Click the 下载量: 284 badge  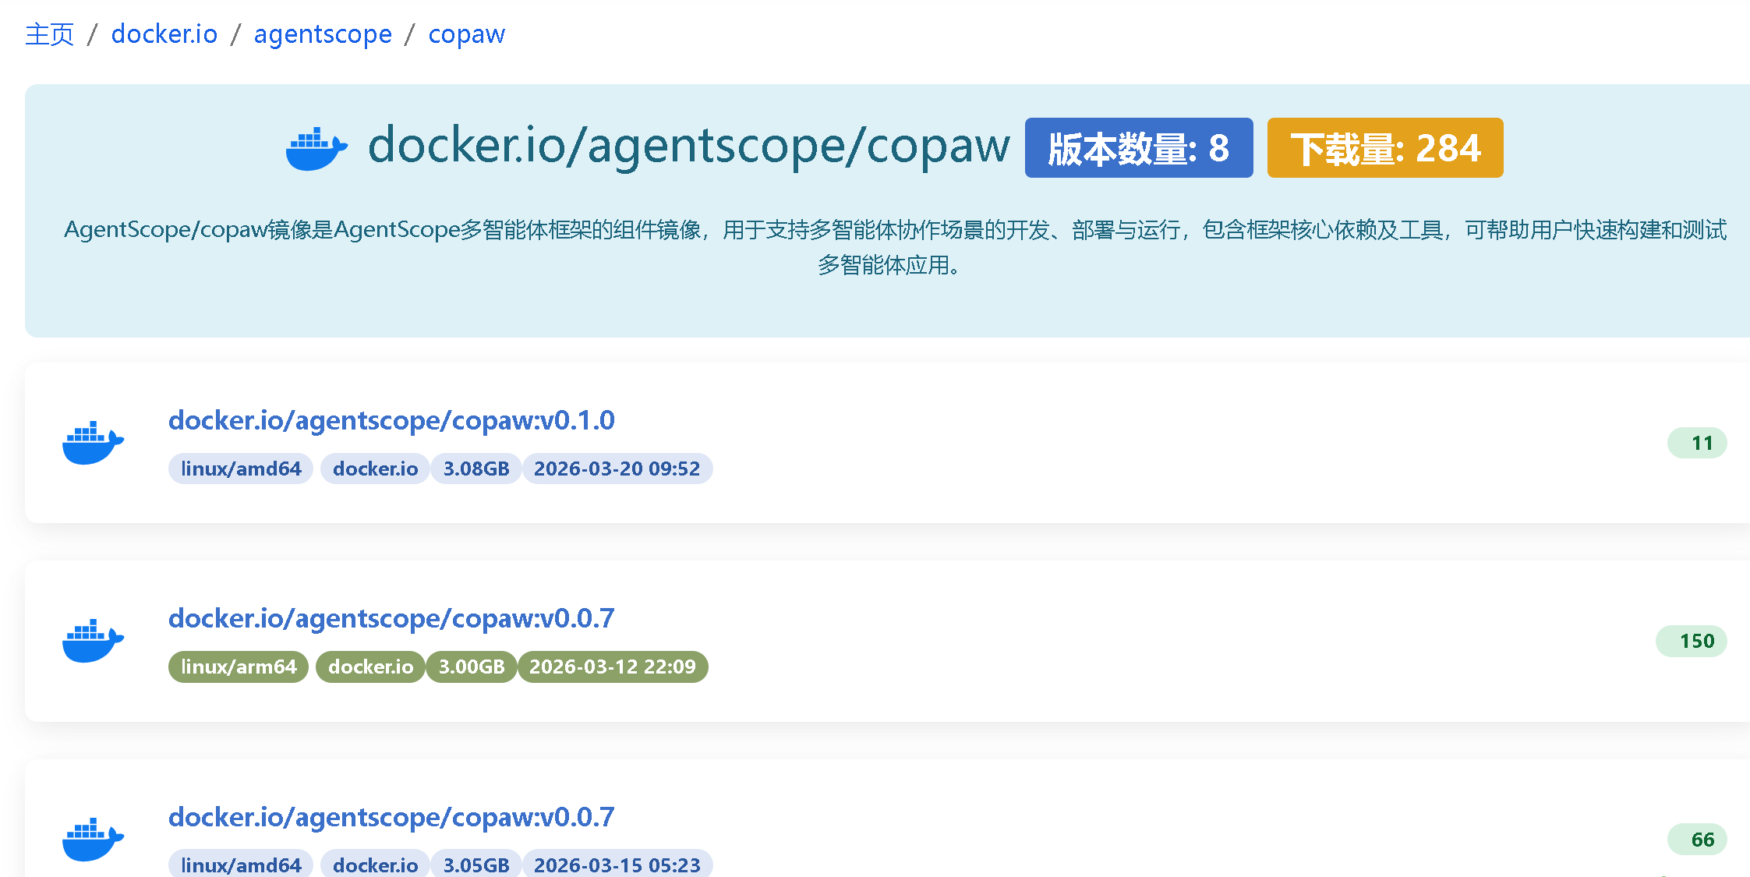click(1384, 148)
